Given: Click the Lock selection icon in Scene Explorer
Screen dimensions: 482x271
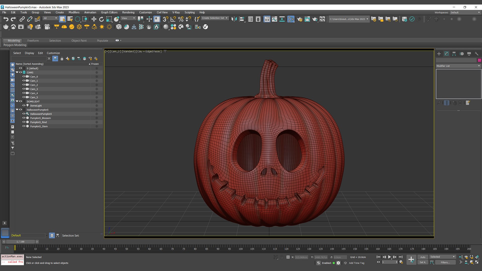Looking at the screenshot, I should [x=62, y=58].
